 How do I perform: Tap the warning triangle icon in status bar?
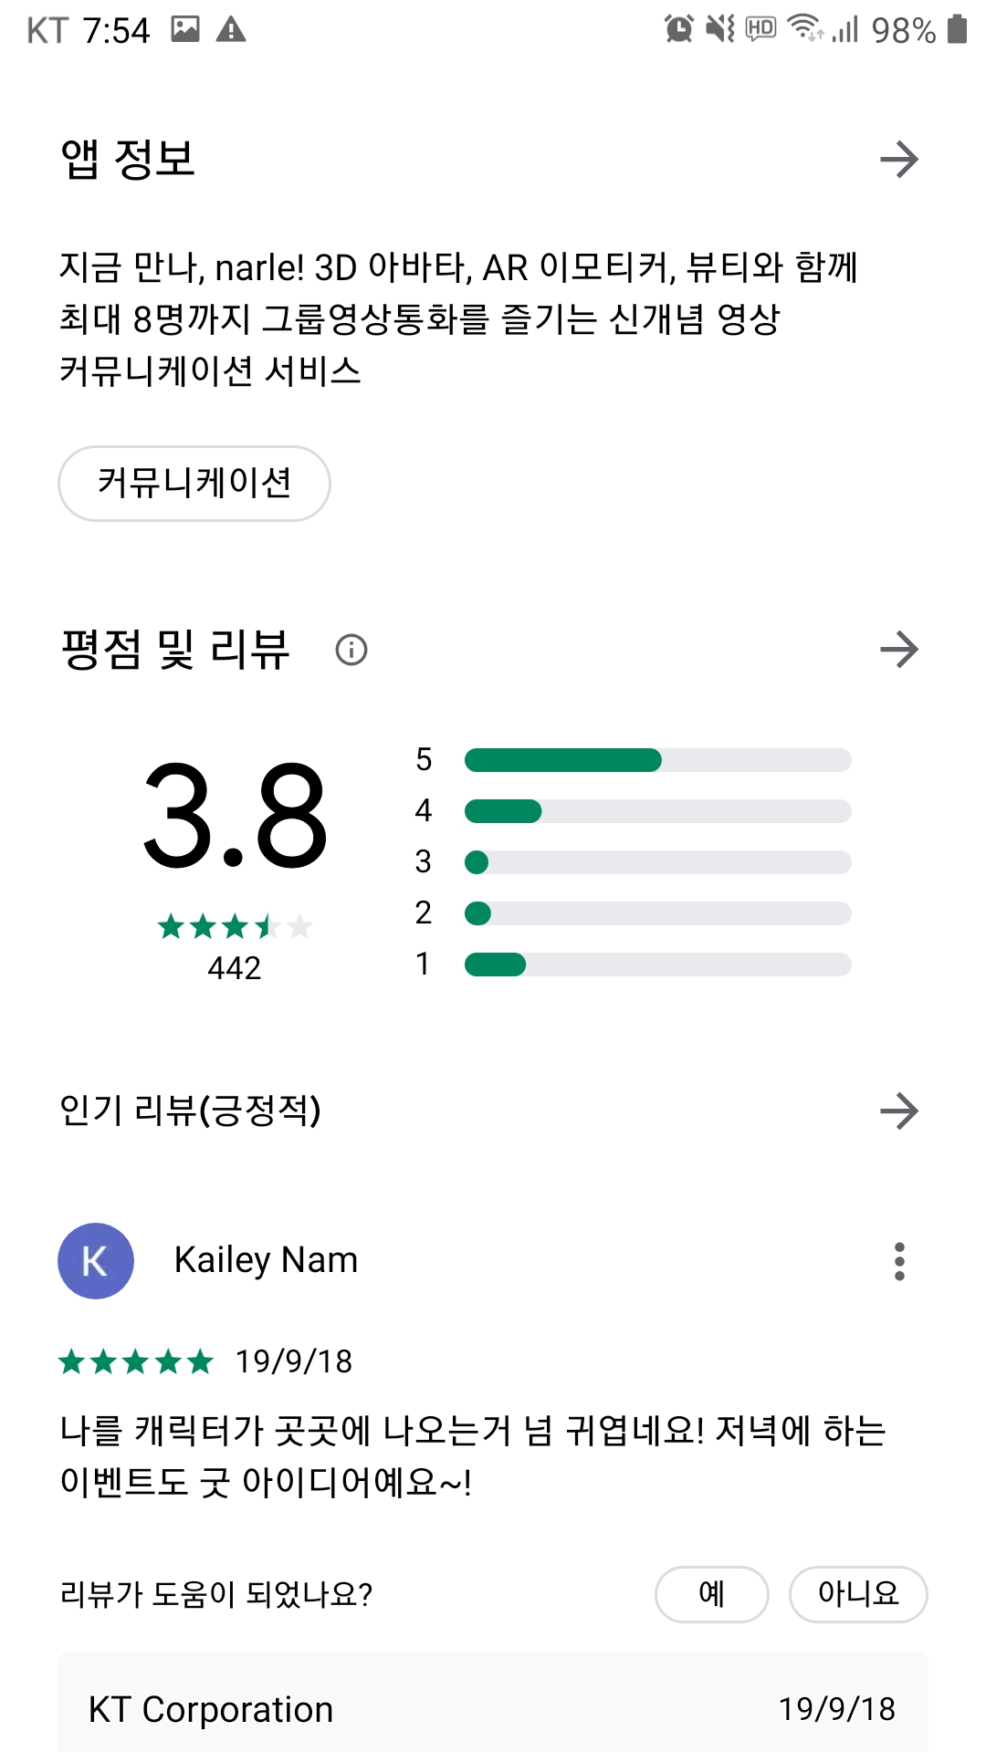[x=231, y=30]
